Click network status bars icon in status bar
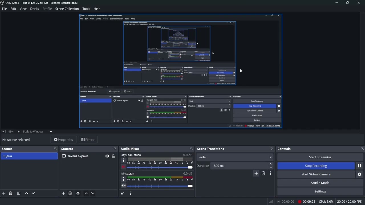365x205 pixels. tap(271, 202)
